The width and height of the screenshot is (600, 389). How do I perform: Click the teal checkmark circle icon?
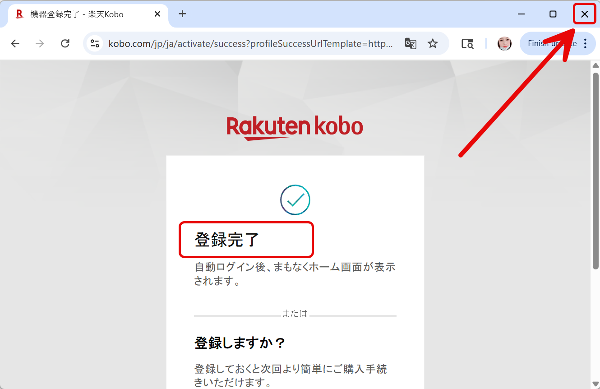pyautogui.click(x=295, y=199)
